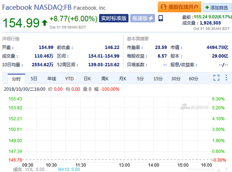Select the 5日 chart tab

pyautogui.click(x=34, y=79)
